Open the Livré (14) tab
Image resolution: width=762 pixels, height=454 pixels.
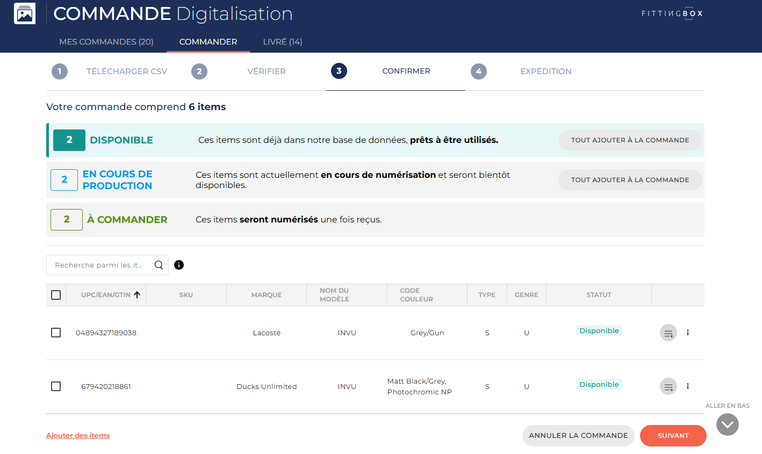283,42
